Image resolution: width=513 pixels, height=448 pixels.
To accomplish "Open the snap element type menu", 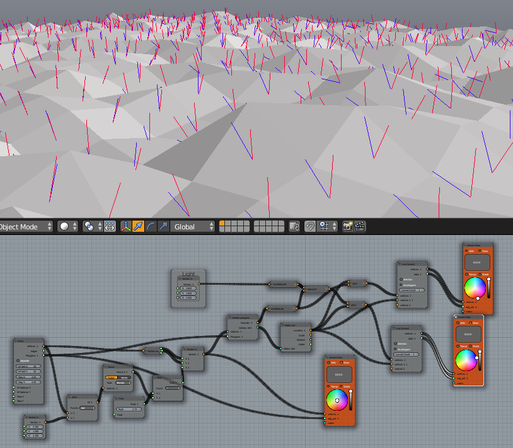I will click(x=327, y=227).
